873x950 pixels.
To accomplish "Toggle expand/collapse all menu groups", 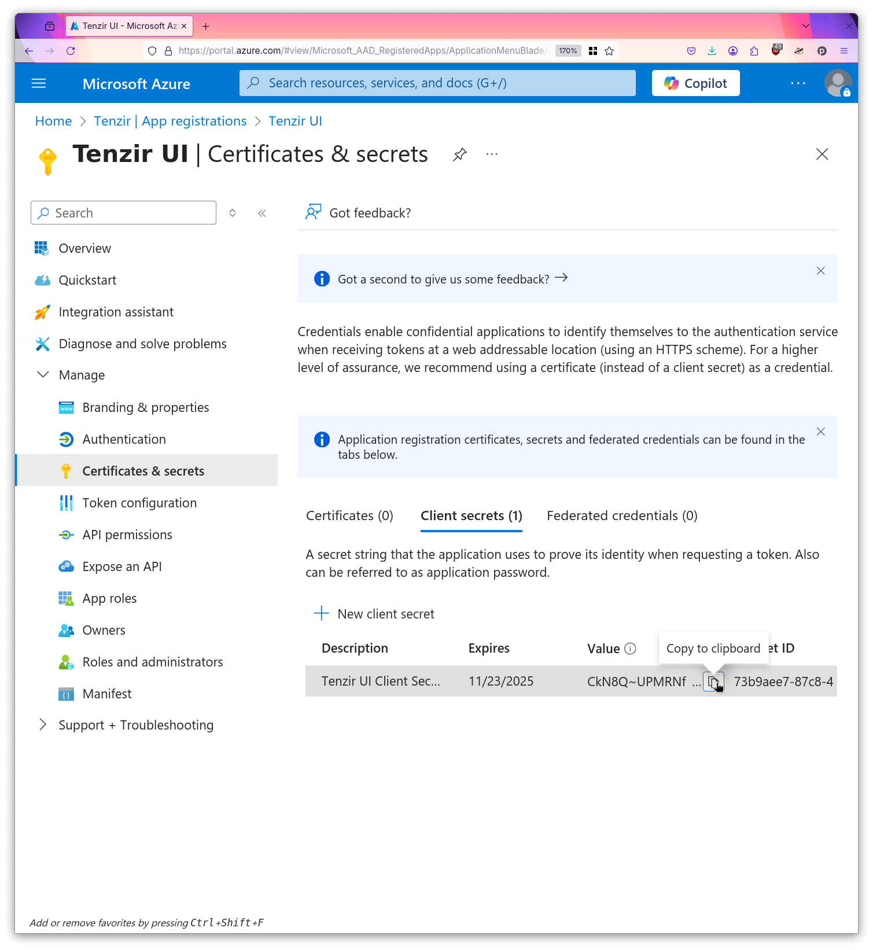I will pyautogui.click(x=233, y=213).
